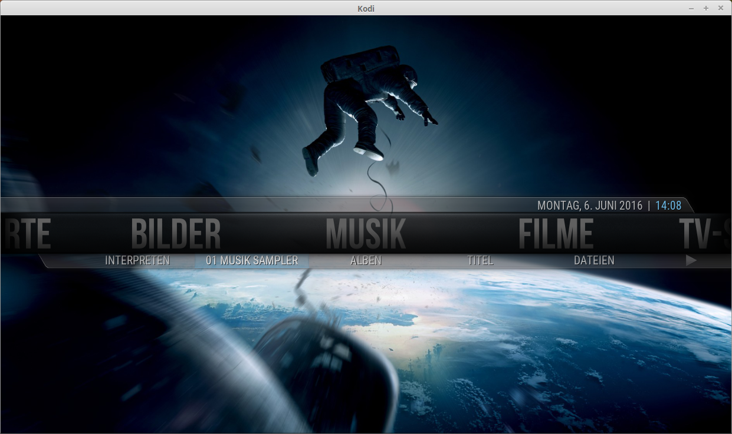Browse music by ALBEN
The height and width of the screenshot is (434, 732).
[x=366, y=260]
